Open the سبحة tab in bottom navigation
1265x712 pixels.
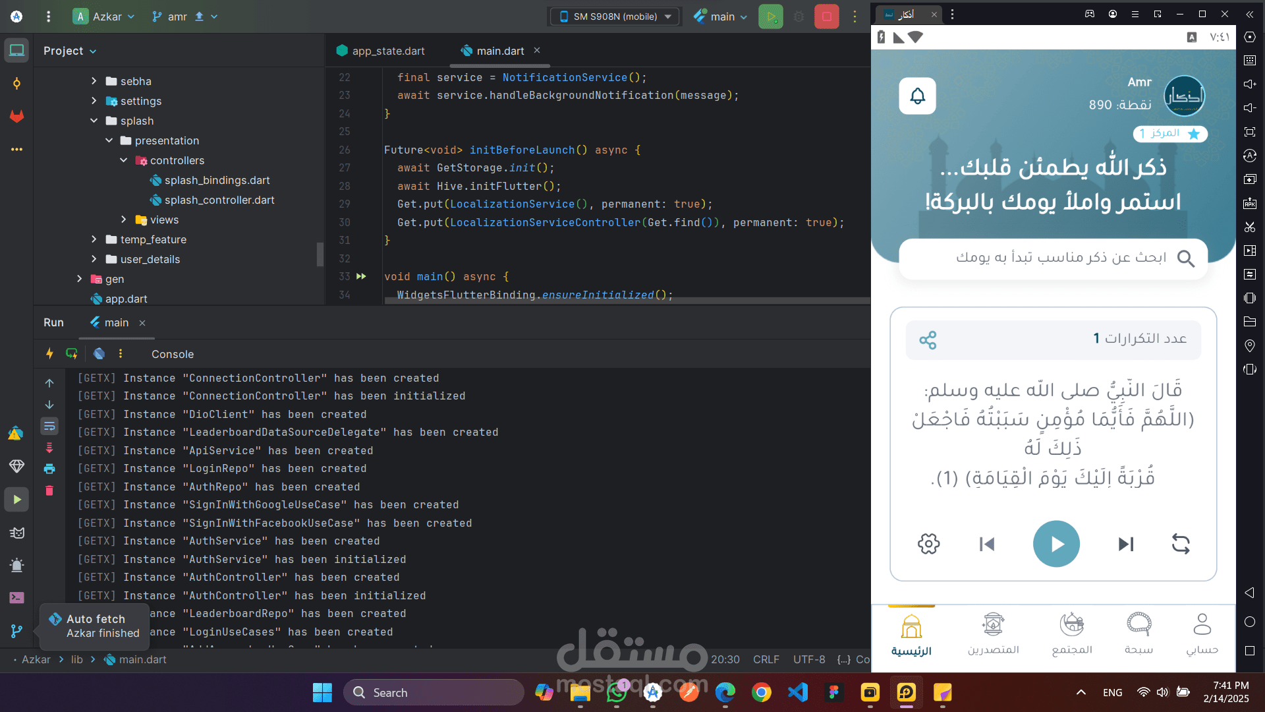click(1138, 633)
